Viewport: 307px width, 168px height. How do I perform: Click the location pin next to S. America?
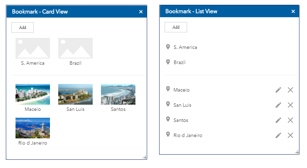[x=168, y=47]
